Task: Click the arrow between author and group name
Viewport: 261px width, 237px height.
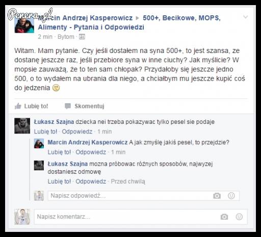Action: click(x=138, y=18)
